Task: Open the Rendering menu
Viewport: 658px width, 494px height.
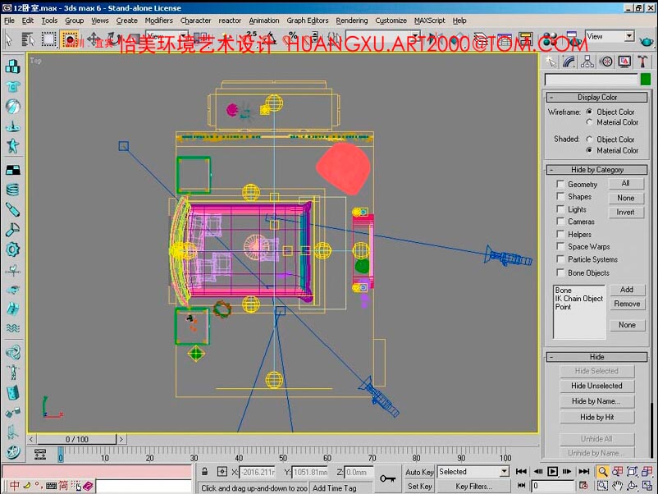Action: (x=352, y=21)
